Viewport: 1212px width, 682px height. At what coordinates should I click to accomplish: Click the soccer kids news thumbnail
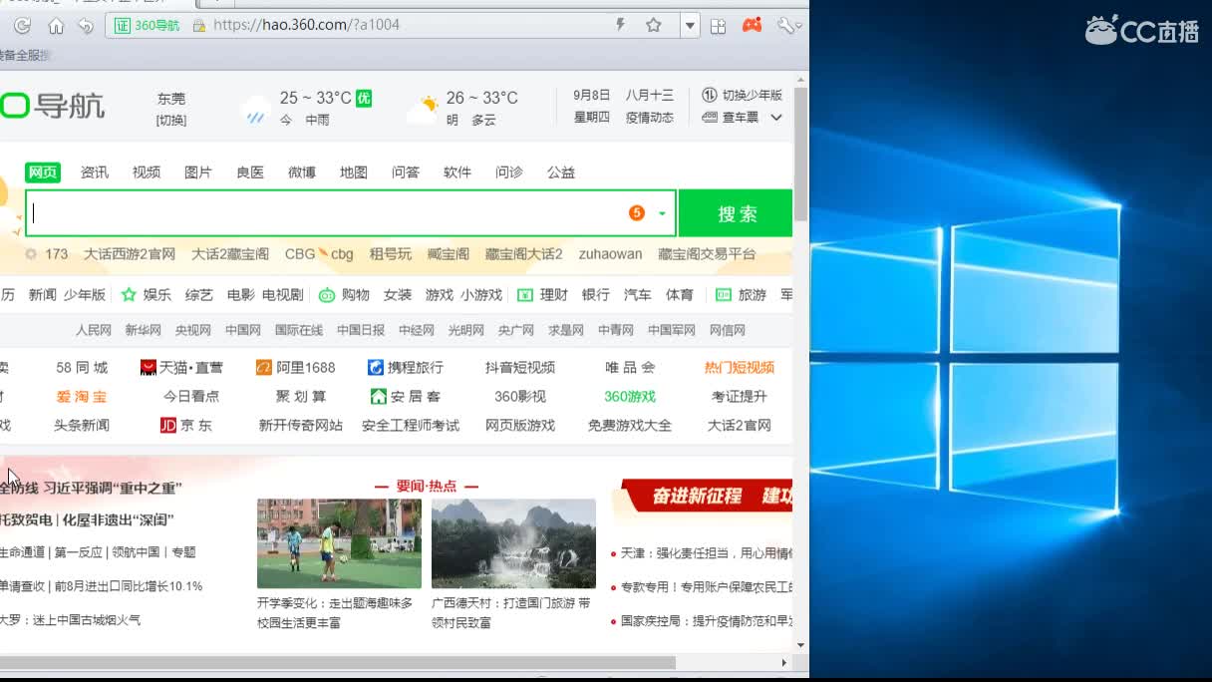(x=339, y=543)
